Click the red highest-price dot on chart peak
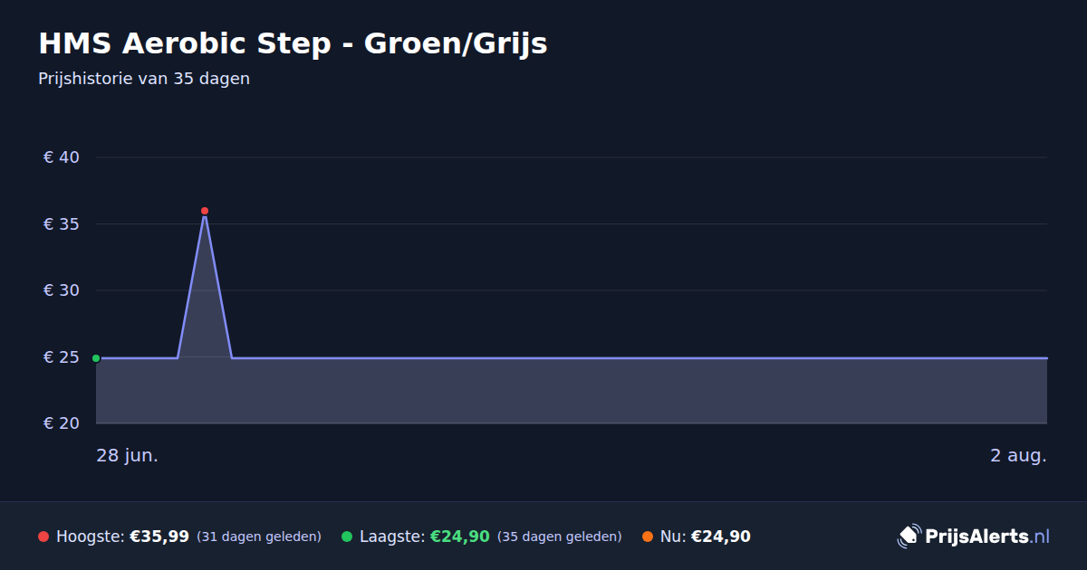The image size is (1087, 570). click(x=205, y=211)
